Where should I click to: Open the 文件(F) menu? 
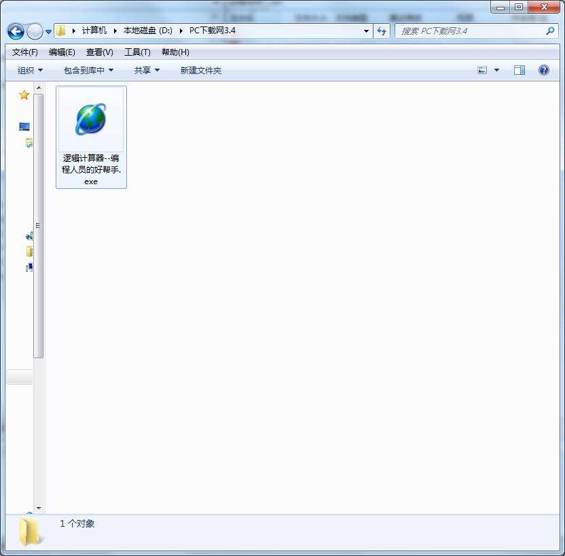25,52
